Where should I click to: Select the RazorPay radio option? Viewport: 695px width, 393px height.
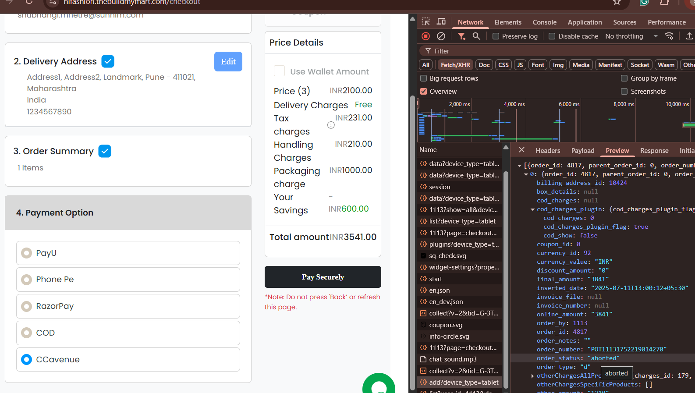(x=27, y=306)
